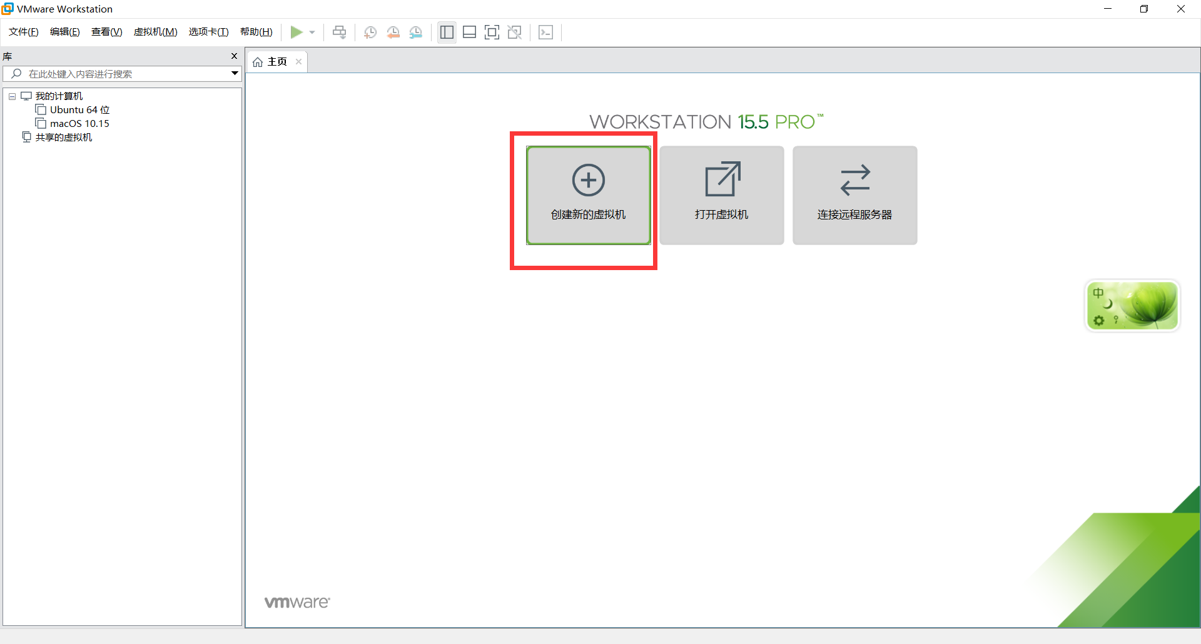Restore down the VMware Workstation window
This screenshot has width=1201, height=644.
click(x=1144, y=9)
